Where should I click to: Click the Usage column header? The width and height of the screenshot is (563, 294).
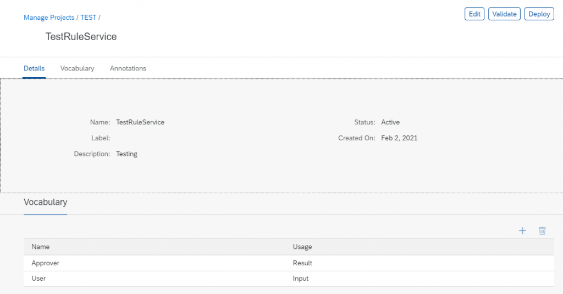(x=302, y=247)
